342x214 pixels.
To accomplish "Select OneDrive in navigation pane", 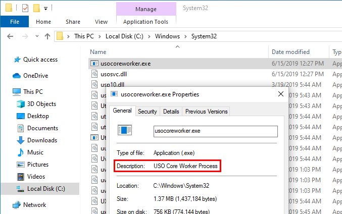I will (35, 76).
